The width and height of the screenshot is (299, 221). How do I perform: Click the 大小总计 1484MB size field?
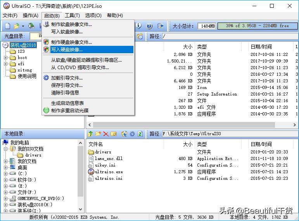207,26
